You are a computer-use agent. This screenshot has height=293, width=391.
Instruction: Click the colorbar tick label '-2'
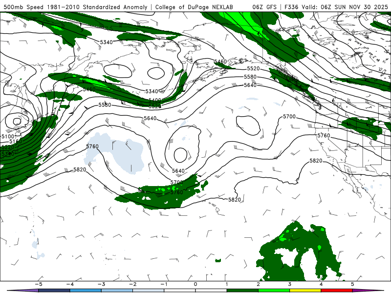pyautogui.click(x=132, y=284)
